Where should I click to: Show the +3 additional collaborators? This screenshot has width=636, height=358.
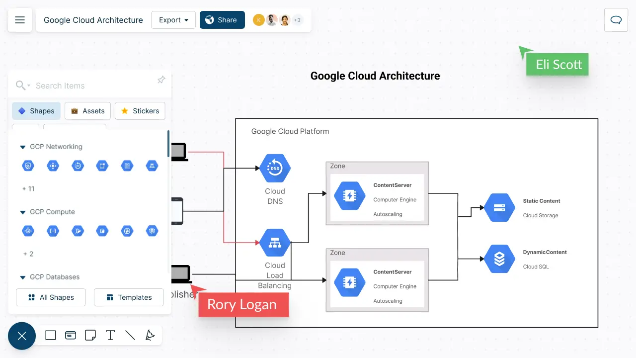point(297,20)
